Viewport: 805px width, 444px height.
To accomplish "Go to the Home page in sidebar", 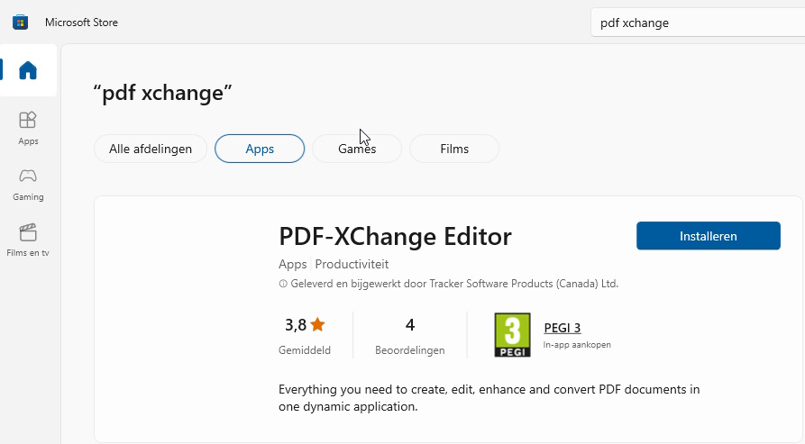I will 28,70.
